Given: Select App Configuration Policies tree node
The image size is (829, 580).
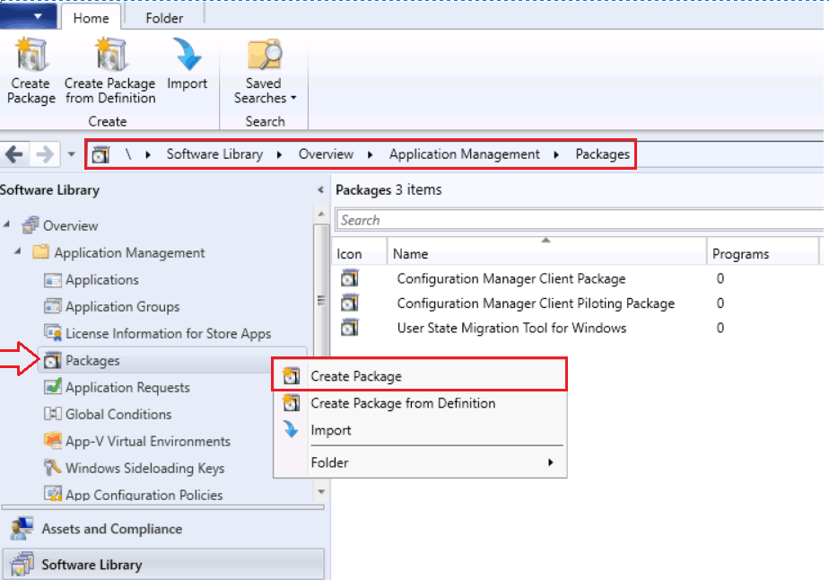Looking at the screenshot, I should (144, 495).
